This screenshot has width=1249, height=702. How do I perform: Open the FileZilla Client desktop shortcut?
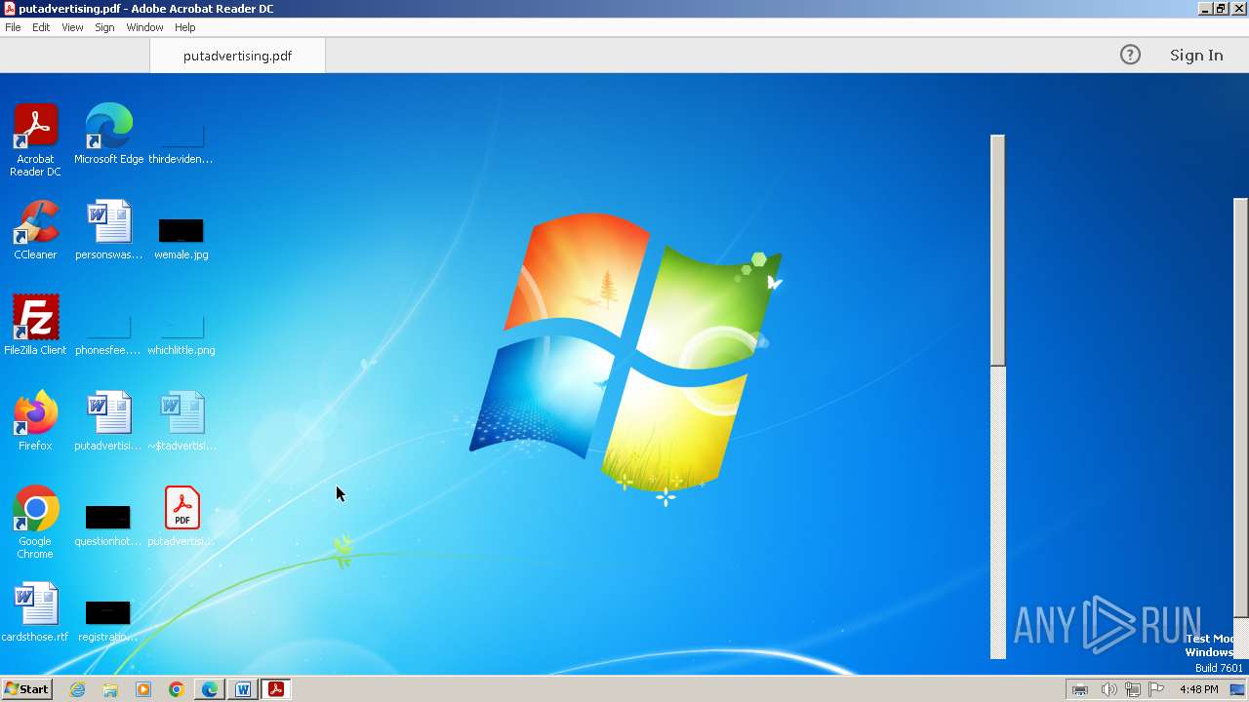click(35, 325)
